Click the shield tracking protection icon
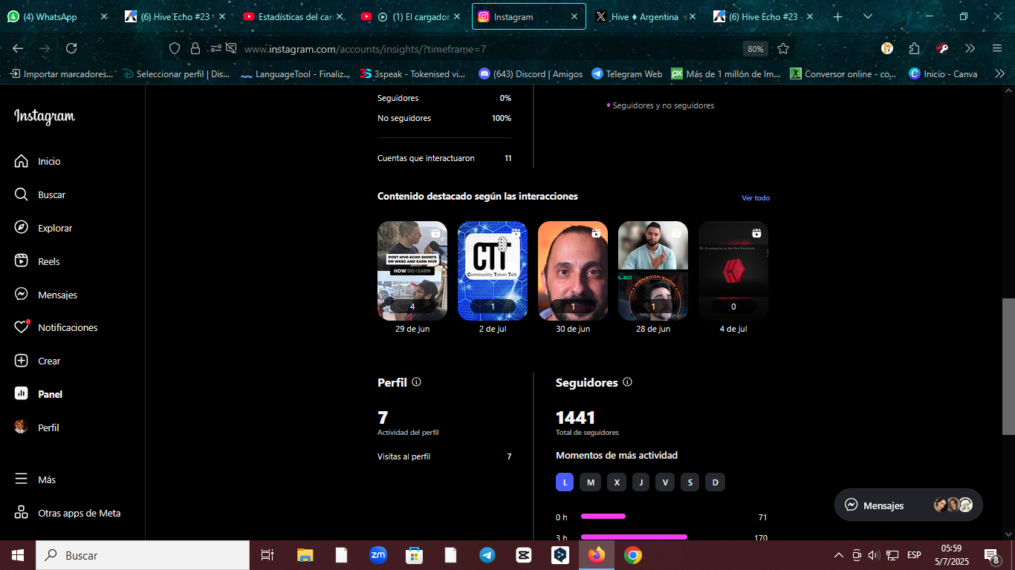The image size is (1015, 570). point(175,48)
